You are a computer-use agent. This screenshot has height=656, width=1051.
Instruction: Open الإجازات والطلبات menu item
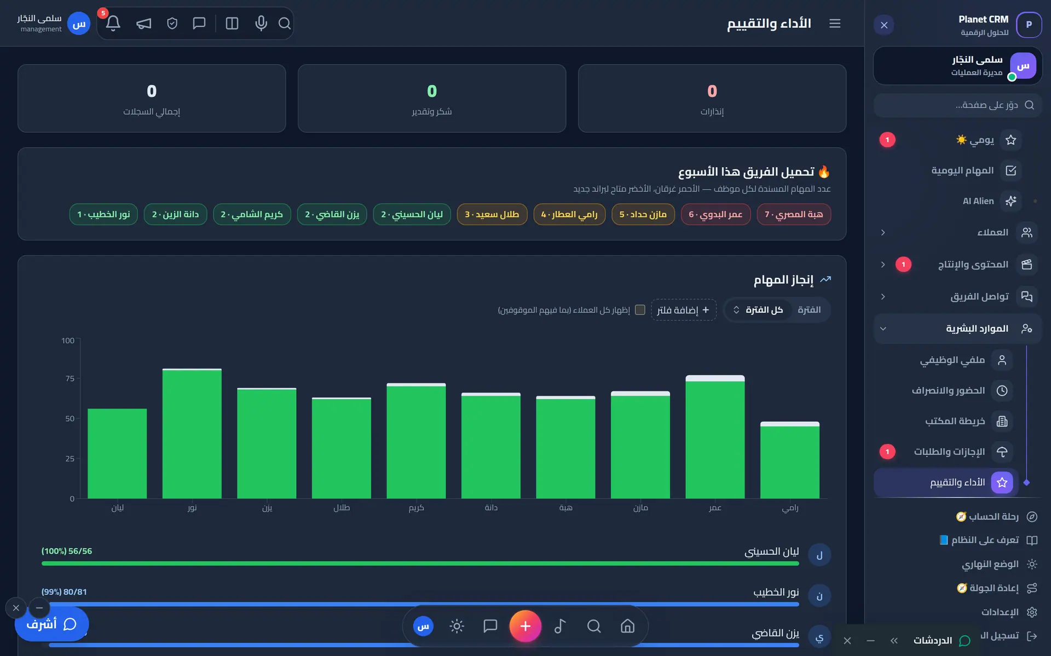point(946,452)
